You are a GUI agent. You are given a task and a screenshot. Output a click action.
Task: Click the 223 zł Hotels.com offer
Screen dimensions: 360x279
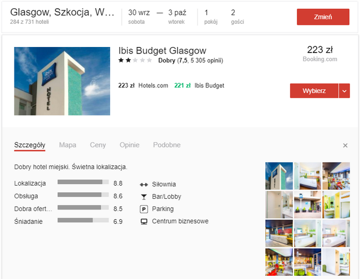coord(143,86)
